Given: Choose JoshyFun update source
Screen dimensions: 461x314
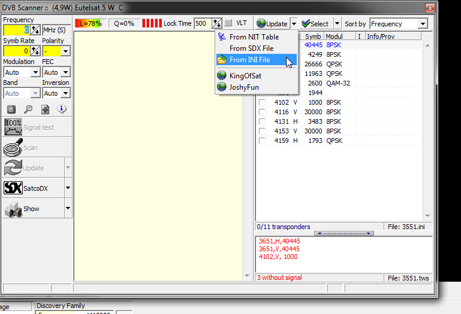Looking at the screenshot, I should pos(256,87).
